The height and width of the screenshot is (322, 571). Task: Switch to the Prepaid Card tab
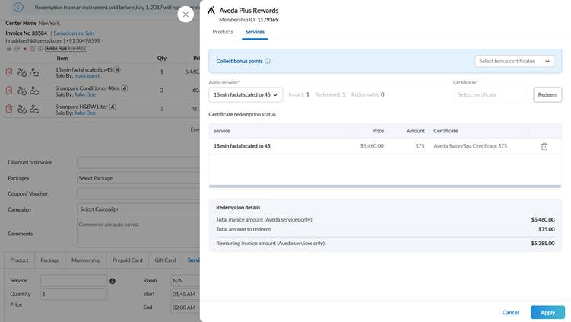pyautogui.click(x=128, y=260)
